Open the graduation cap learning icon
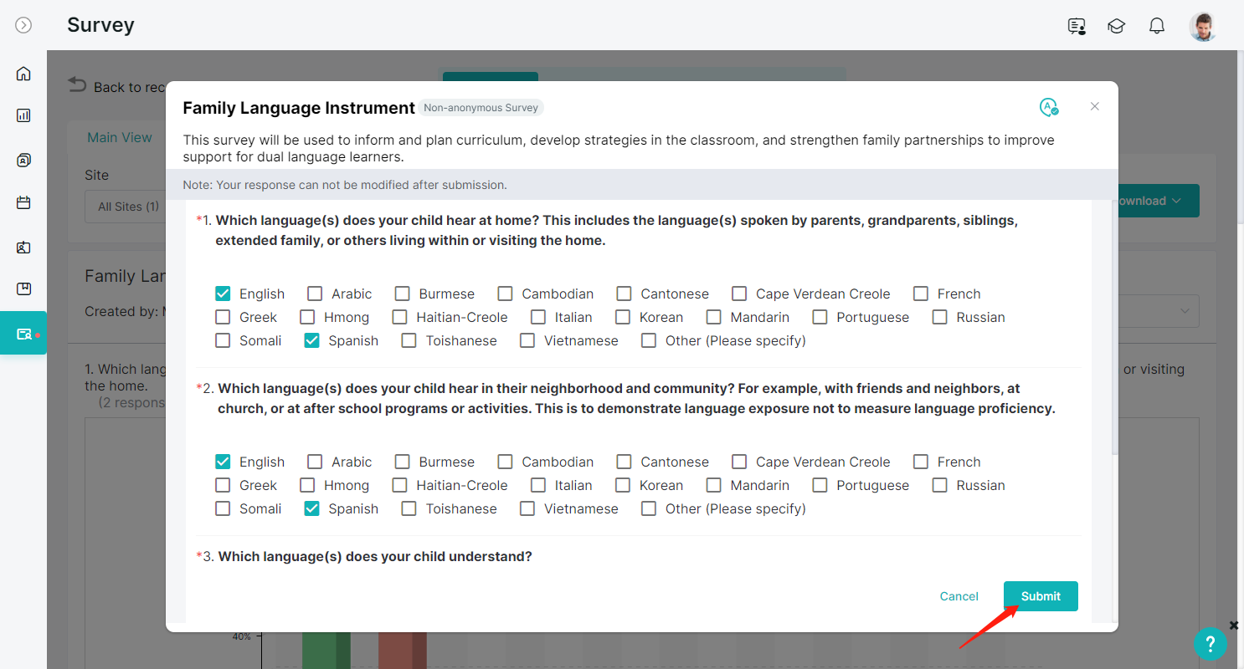This screenshot has height=669, width=1244. pos(1116,26)
